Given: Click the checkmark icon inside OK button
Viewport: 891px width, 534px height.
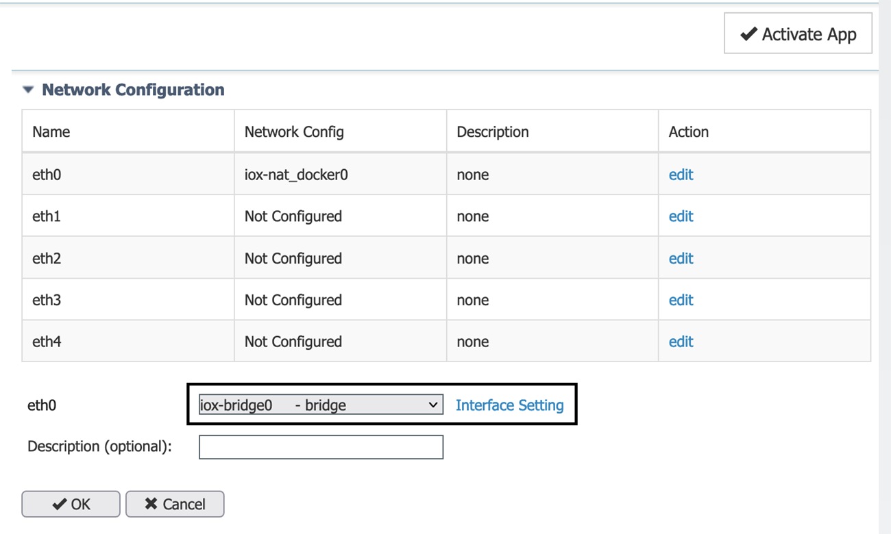Looking at the screenshot, I should (58, 504).
